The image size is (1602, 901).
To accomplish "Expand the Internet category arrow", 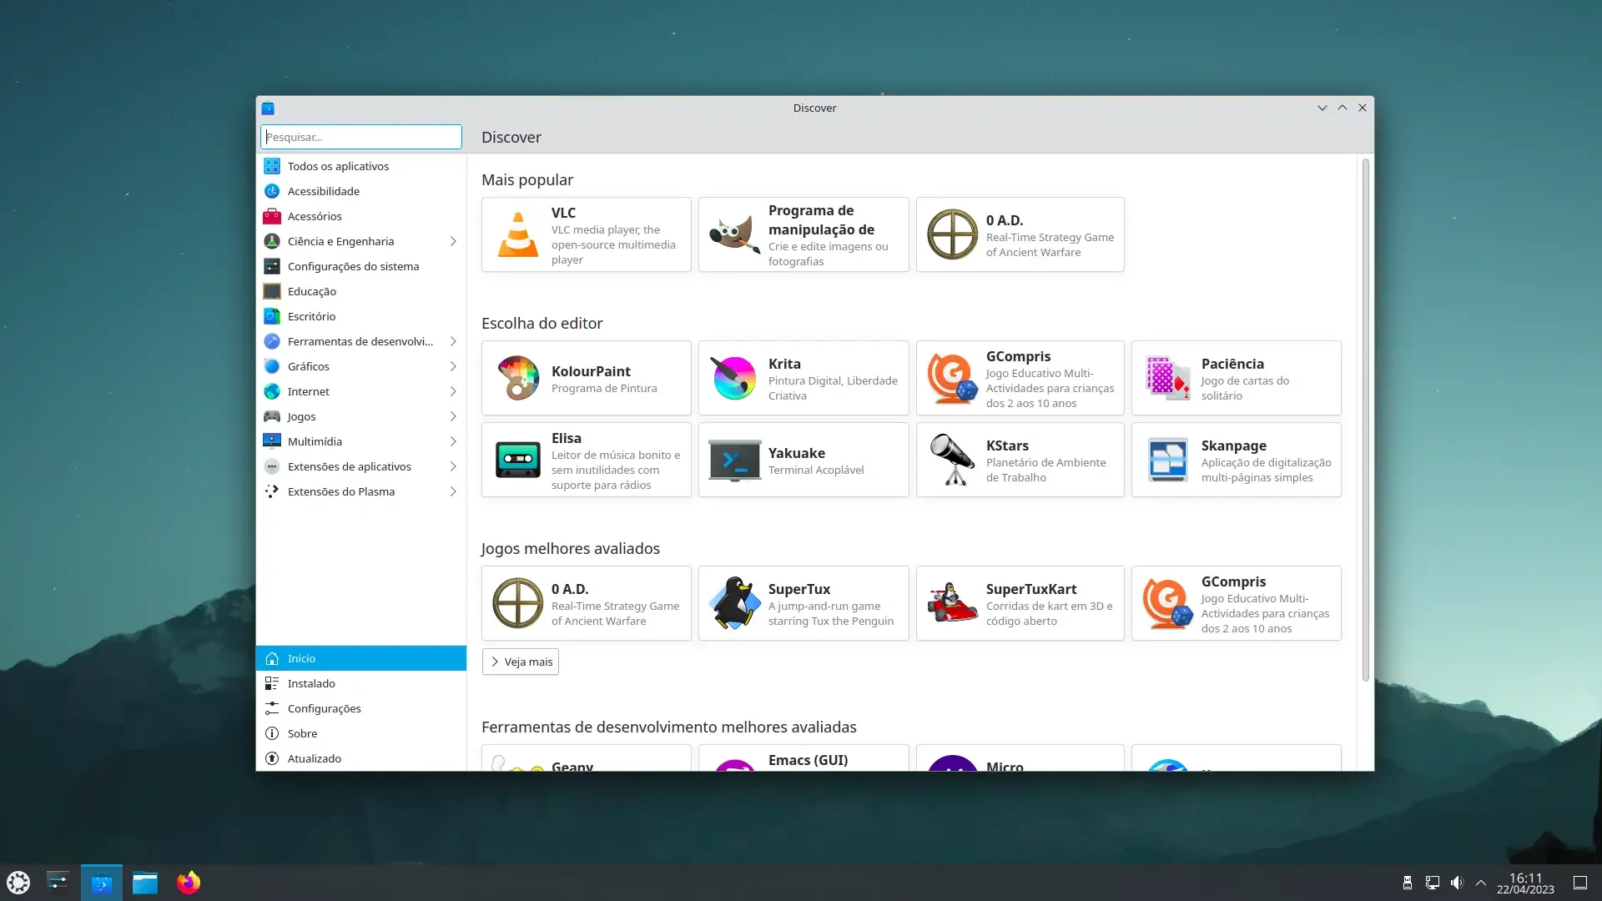I will pos(453,391).
